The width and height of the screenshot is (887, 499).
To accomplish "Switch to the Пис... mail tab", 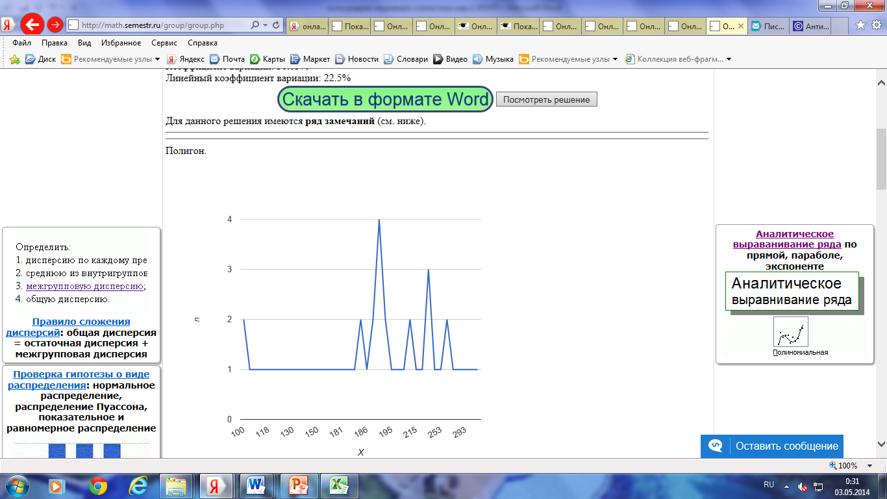I will pyautogui.click(x=769, y=26).
